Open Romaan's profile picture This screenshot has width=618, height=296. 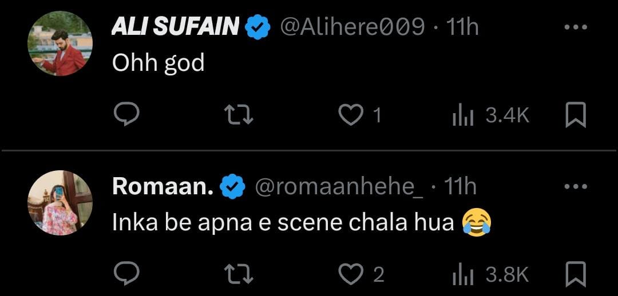(60, 202)
